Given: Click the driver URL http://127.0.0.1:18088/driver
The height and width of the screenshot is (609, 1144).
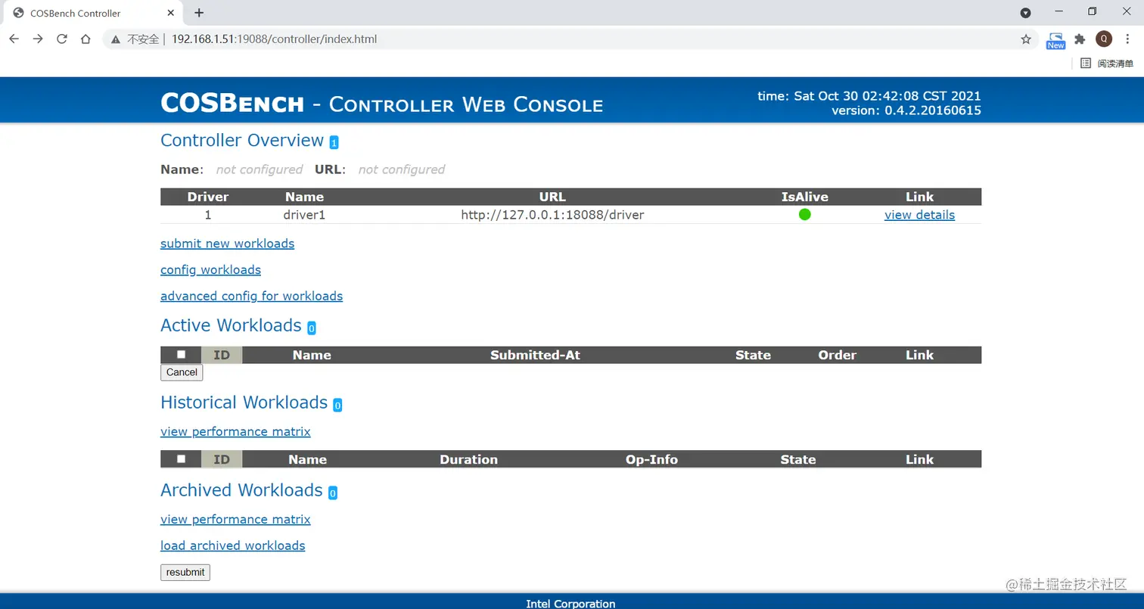Looking at the screenshot, I should 552,215.
